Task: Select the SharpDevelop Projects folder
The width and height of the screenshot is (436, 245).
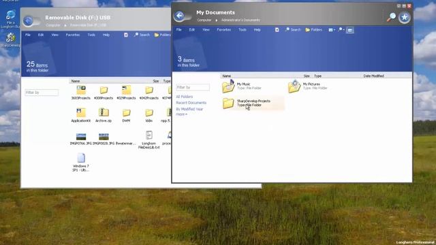Action: coord(253,103)
